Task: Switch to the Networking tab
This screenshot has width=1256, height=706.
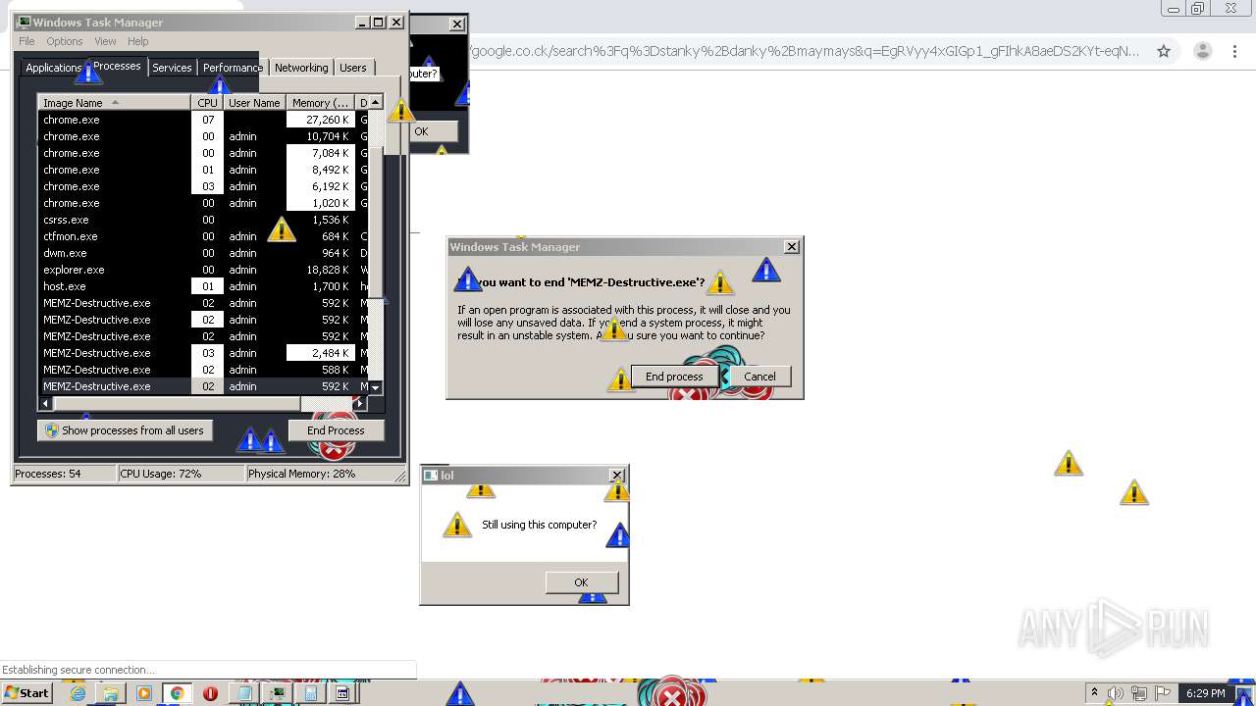Action: [301, 68]
